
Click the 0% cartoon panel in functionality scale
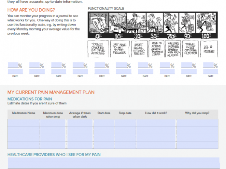99,23
